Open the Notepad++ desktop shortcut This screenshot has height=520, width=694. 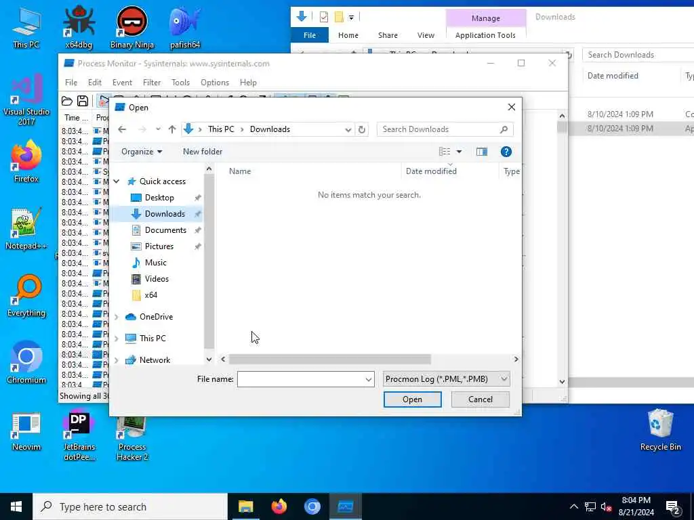26,229
